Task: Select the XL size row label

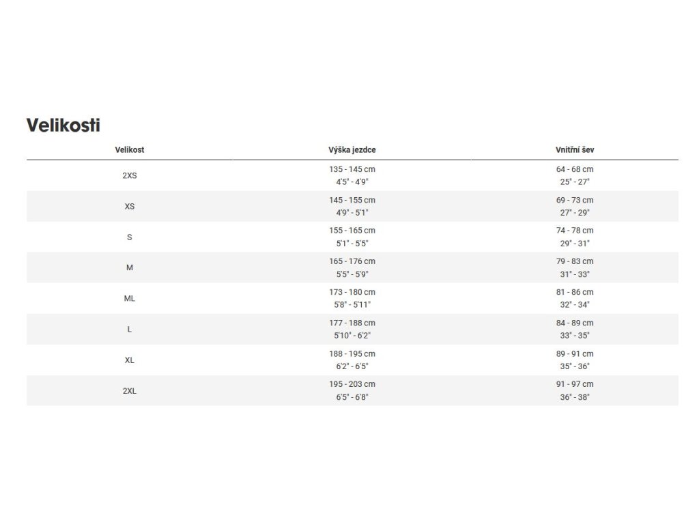Action: coord(129,360)
